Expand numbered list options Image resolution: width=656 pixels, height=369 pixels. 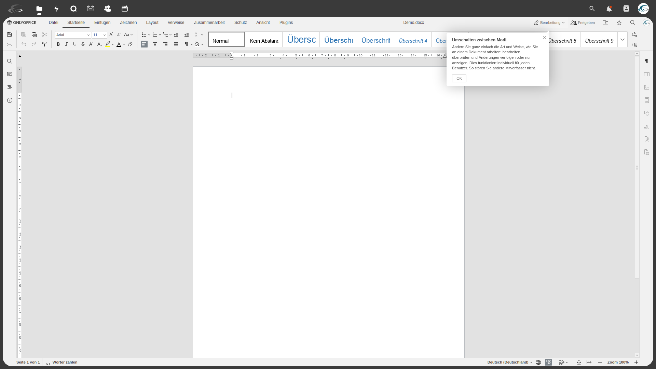pos(160,35)
